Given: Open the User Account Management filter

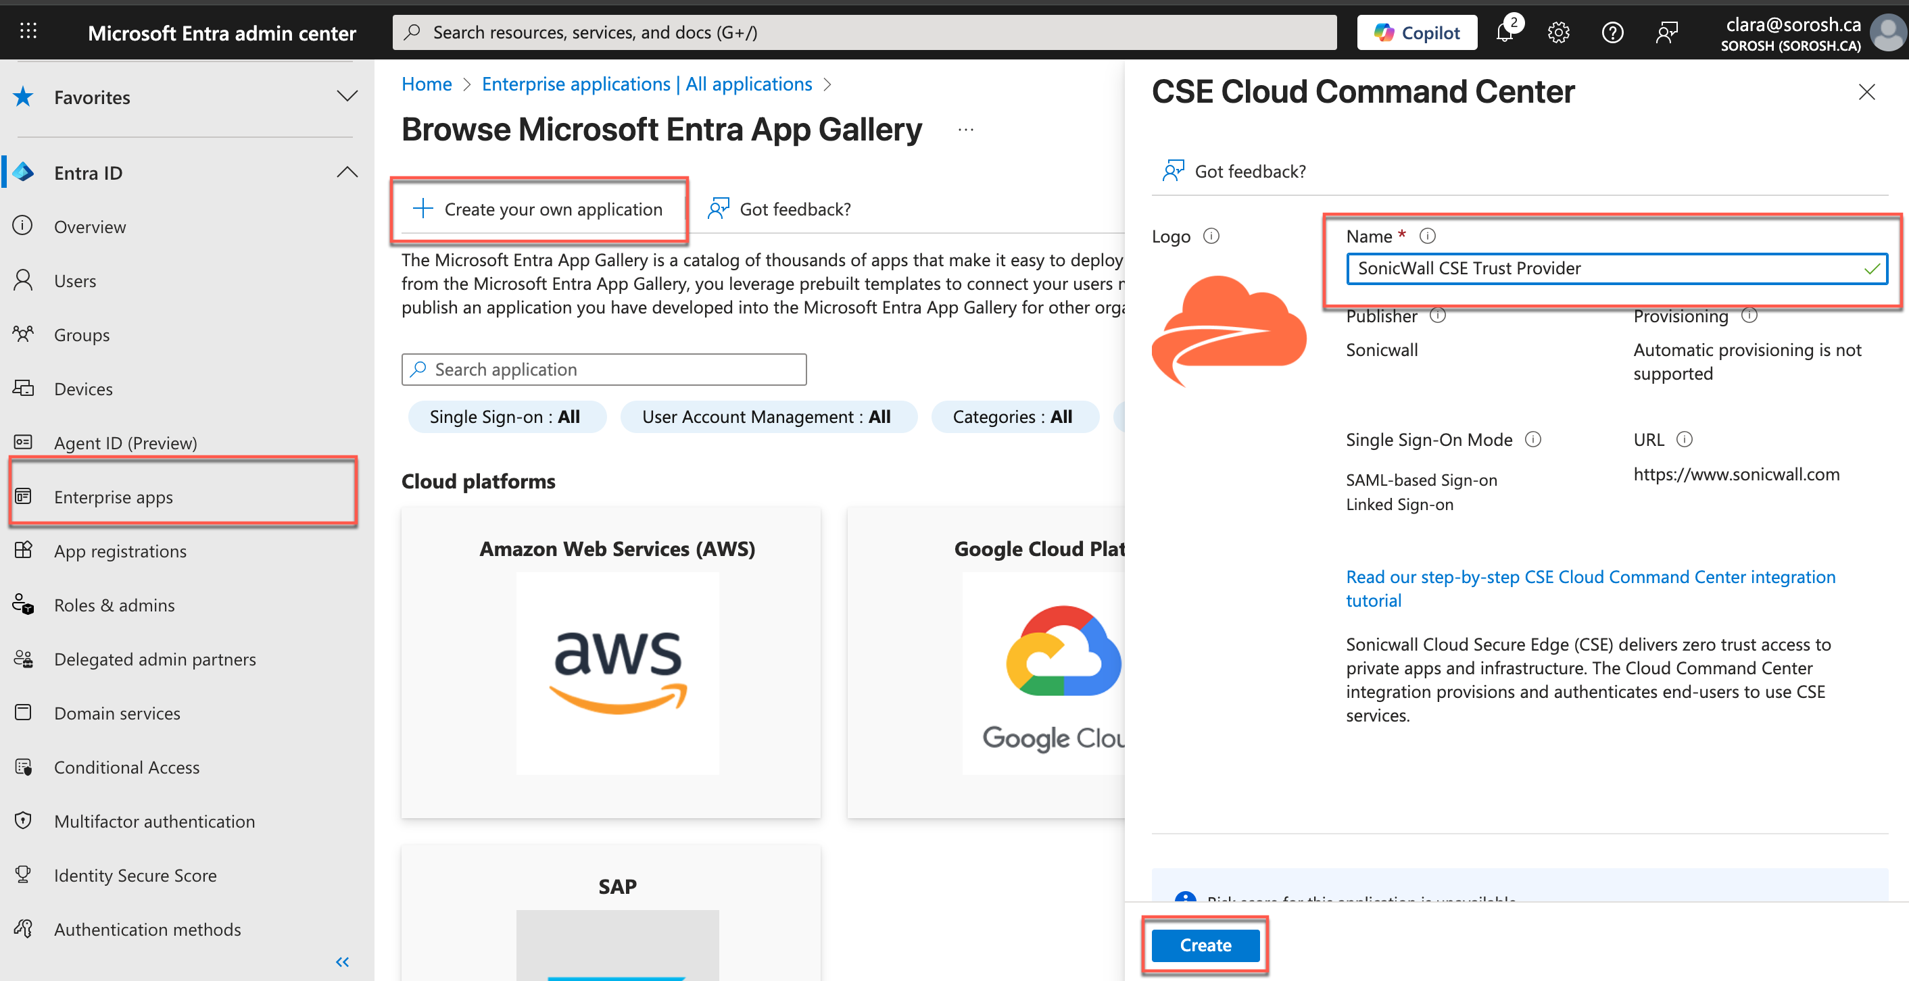Looking at the screenshot, I should pos(767,416).
